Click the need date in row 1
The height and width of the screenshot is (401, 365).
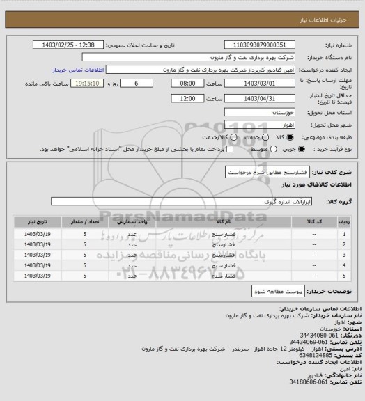38,234
